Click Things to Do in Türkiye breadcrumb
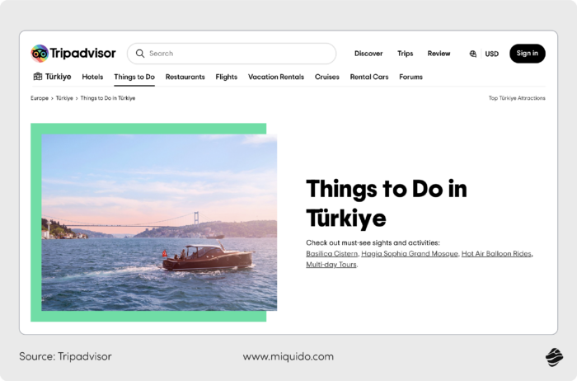Screen dimensions: 577x381 tap(108, 98)
